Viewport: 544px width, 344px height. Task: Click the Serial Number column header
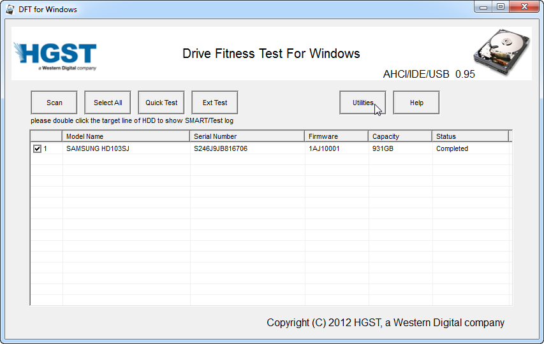247,136
